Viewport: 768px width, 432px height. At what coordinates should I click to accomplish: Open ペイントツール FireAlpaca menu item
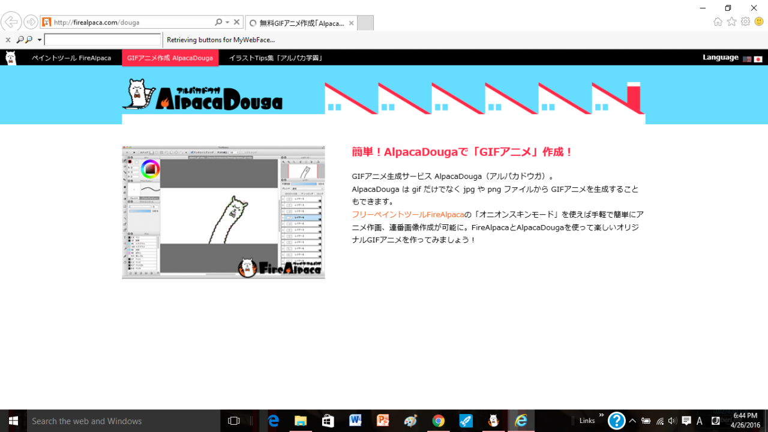71,58
